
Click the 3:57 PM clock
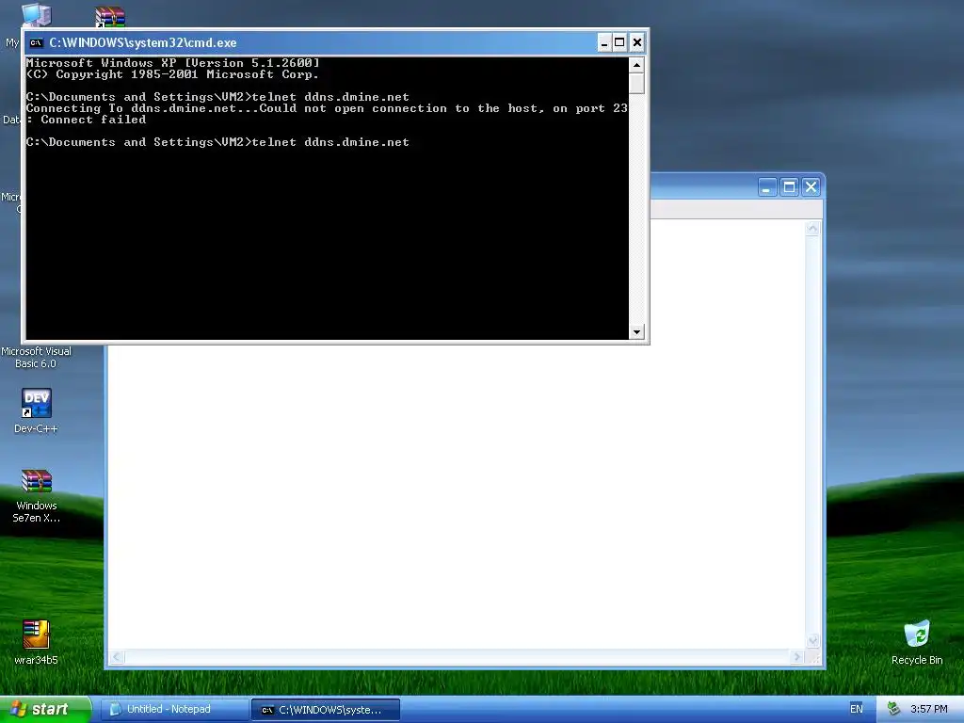[x=928, y=709]
